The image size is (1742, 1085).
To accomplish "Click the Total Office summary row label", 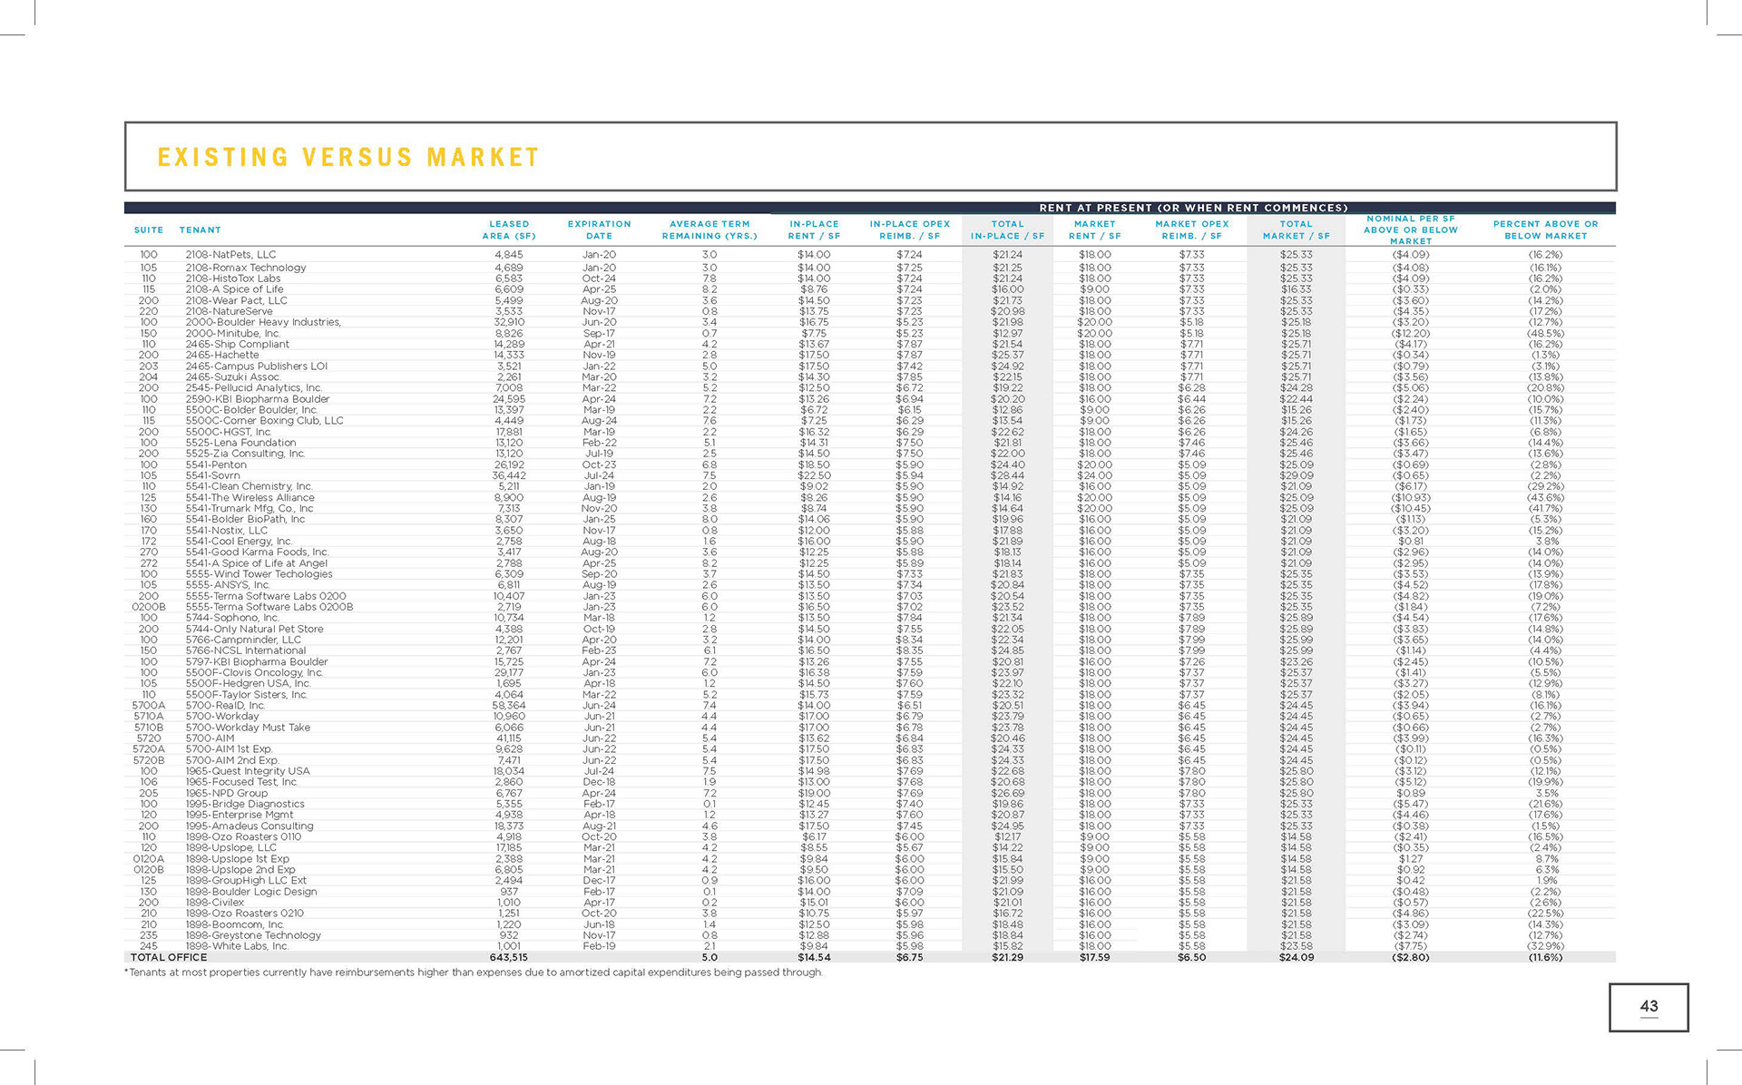I will pos(169,957).
